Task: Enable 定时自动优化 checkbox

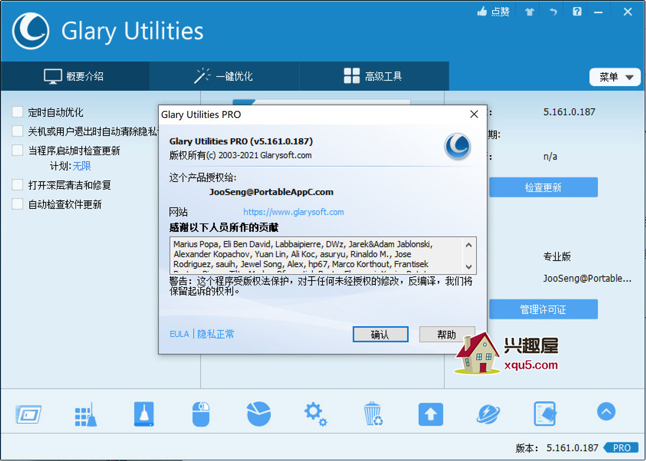Action: pyautogui.click(x=18, y=112)
